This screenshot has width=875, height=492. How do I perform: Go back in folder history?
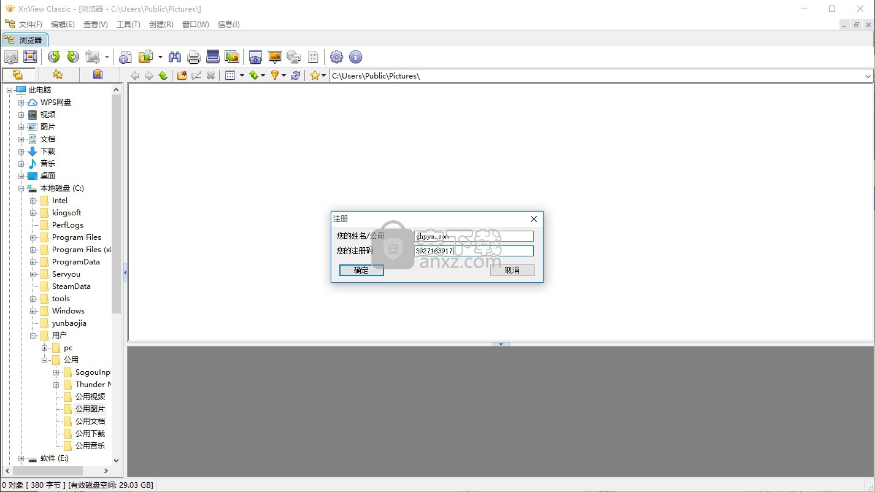coord(135,75)
